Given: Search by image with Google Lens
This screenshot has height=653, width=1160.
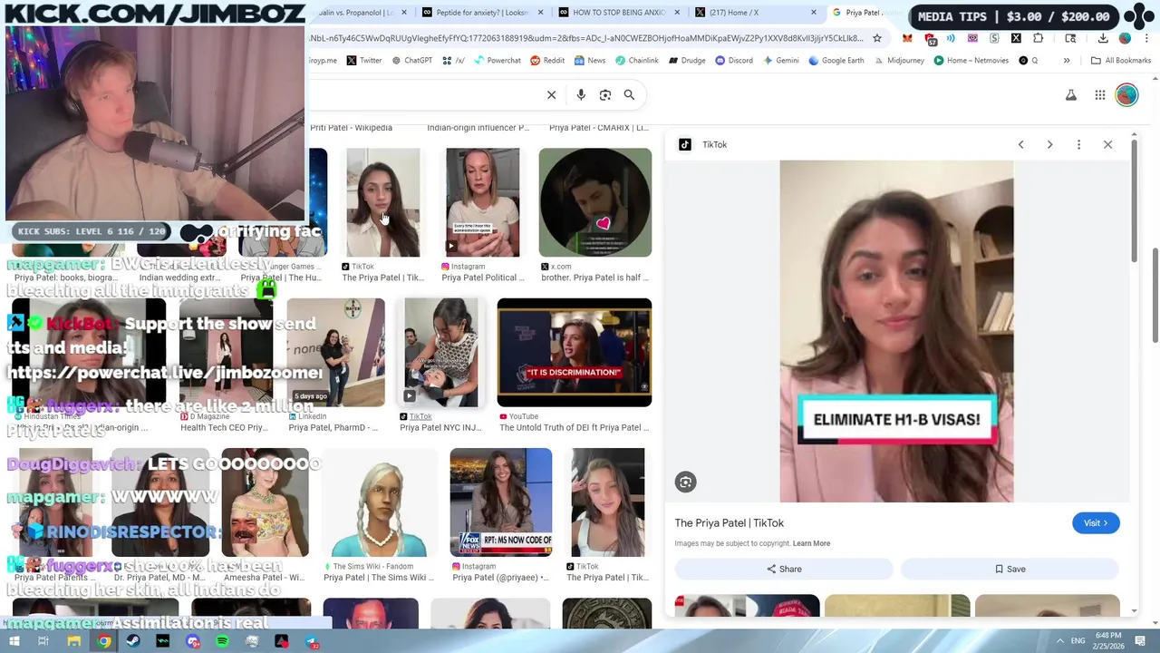Looking at the screenshot, I should pyautogui.click(x=605, y=94).
